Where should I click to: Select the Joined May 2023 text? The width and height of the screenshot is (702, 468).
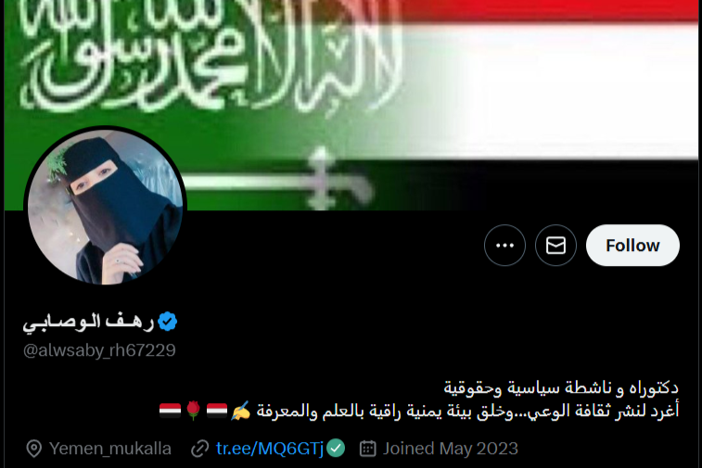coord(451,449)
